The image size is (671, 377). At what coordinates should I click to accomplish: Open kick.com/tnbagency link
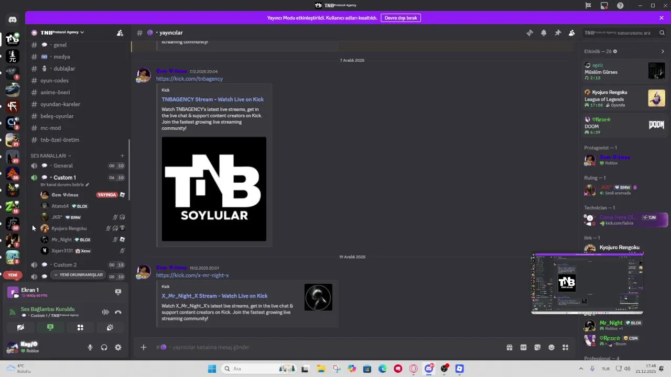tap(189, 79)
